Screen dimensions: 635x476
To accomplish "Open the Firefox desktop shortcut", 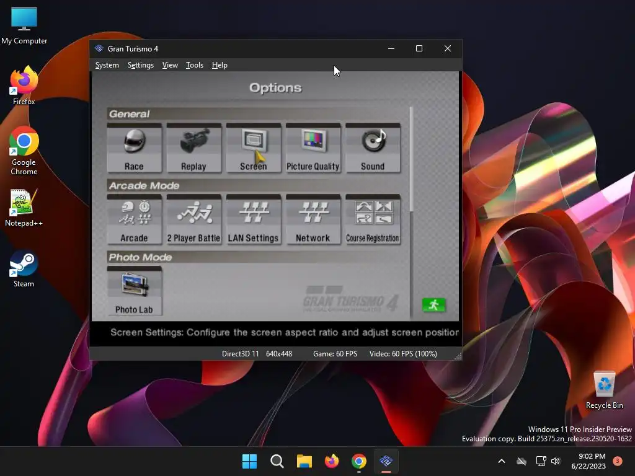I will 24,86.
